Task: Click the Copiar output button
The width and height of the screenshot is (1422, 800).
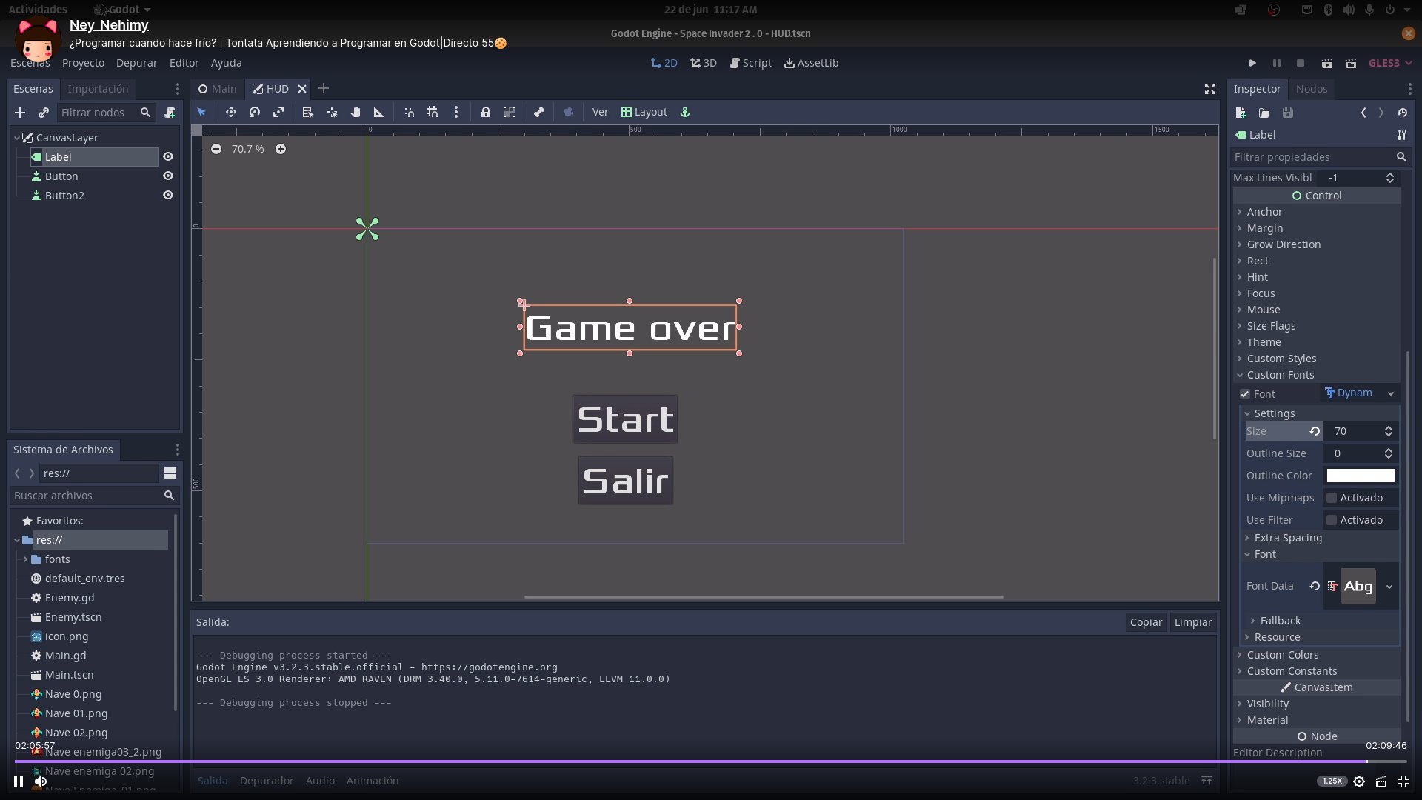Action: point(1145,622)
